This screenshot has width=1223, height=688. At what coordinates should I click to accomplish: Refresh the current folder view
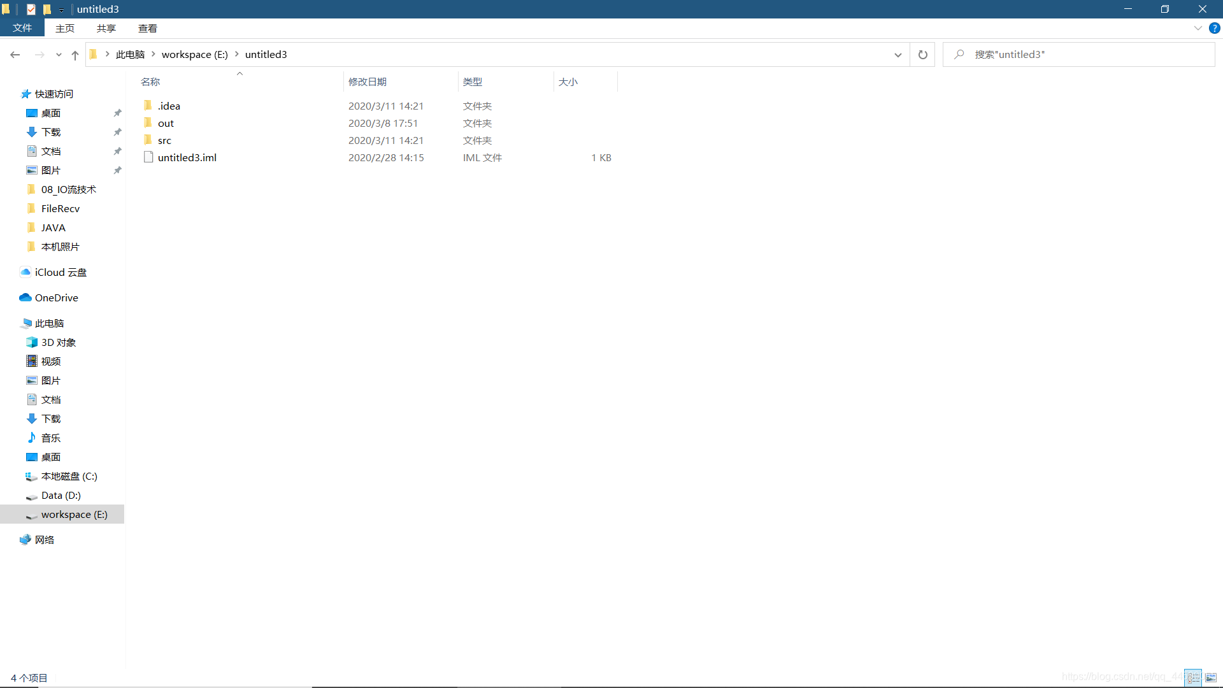pyautogui.click(x=922, y=55)
